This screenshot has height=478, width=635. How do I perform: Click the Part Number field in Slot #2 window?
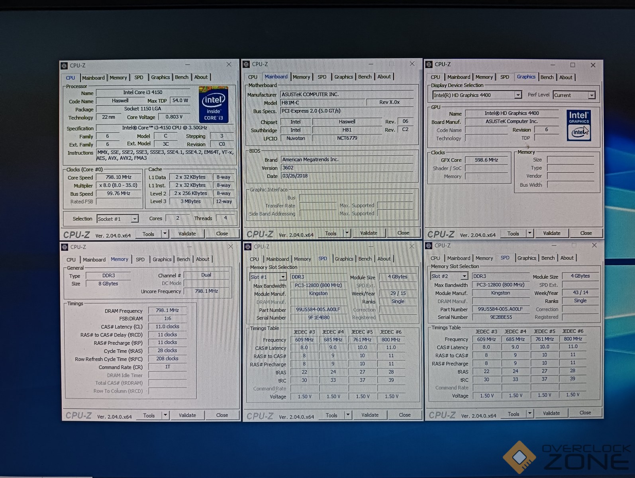[x=500, y=309]
